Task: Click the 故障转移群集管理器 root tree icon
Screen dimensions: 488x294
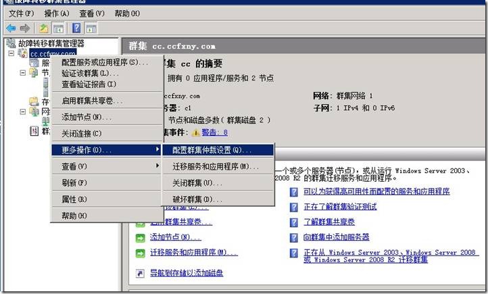Action: coord(11,43)
